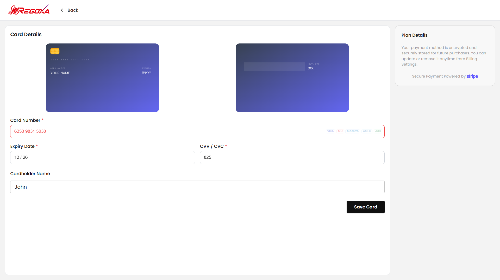Click the AMEX card brand icon
Screen dimensions: 500x280
[367, 131]
